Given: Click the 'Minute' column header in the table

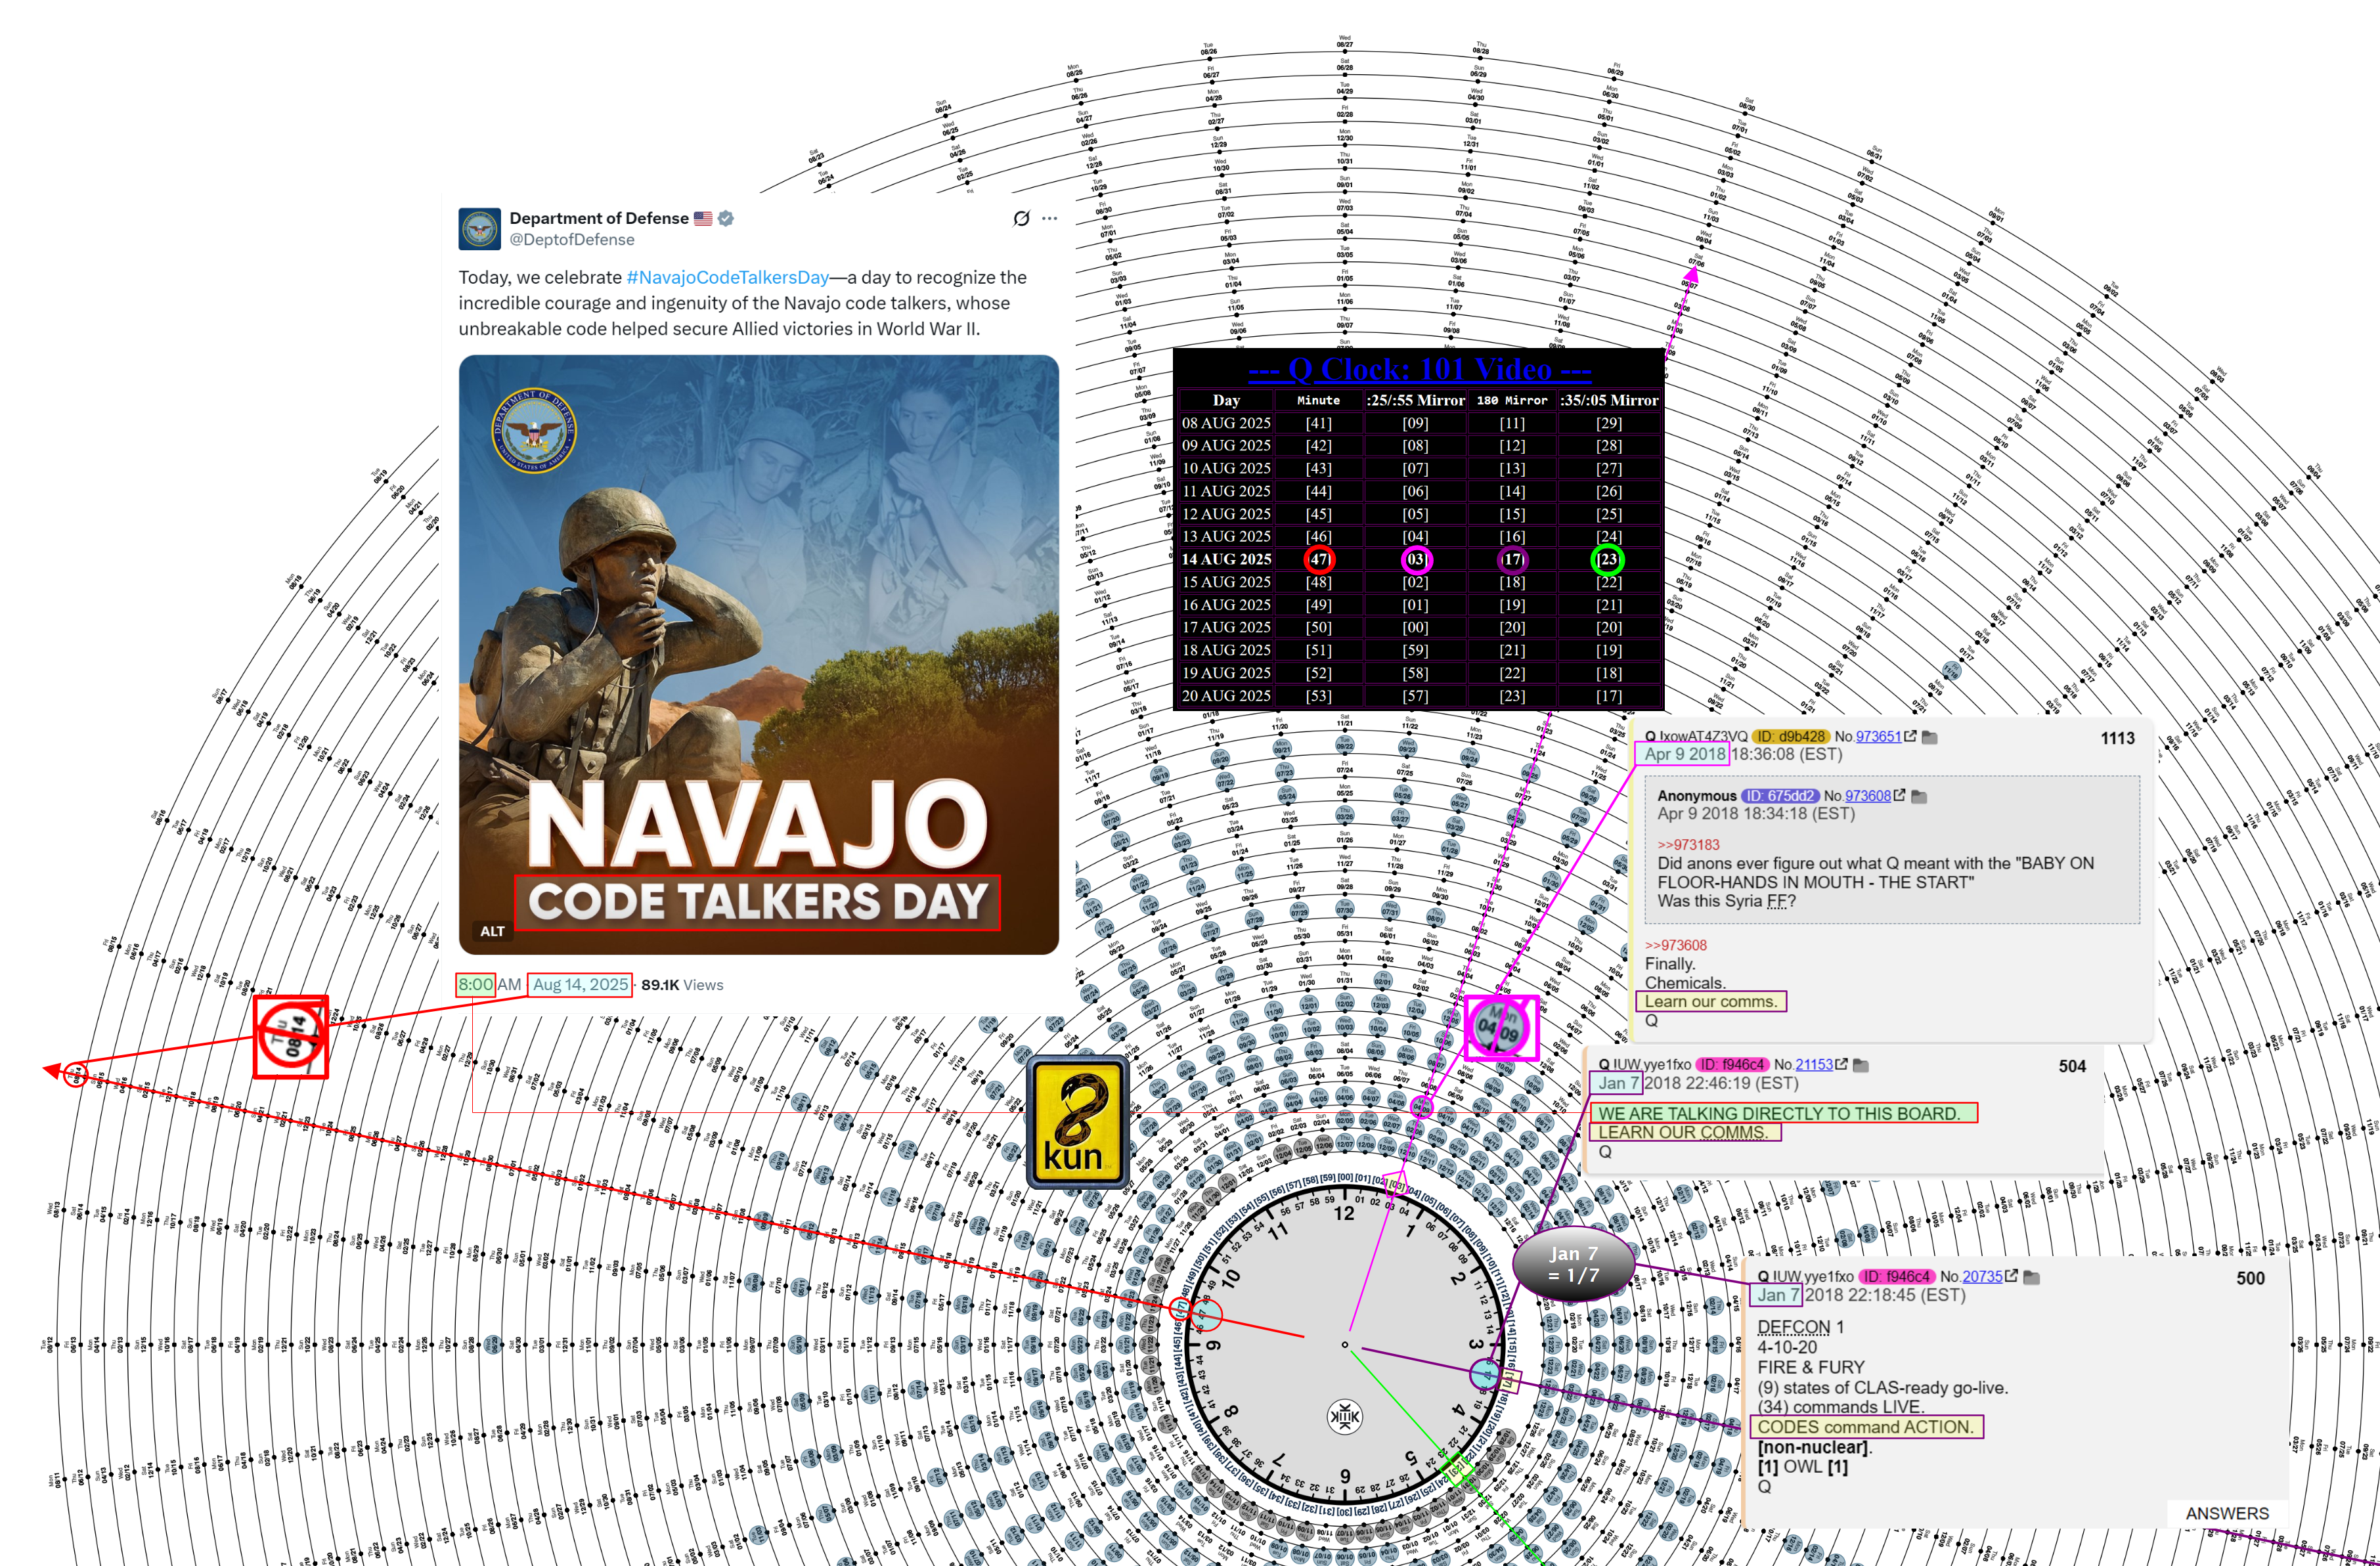Looking at the screenshot, I should point(1318,400).
